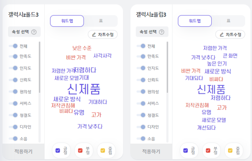Click attribute list scrollbar in 갤럭시z폴드3 panel
The width and height of the screenshot is (252, 161).
39,67
